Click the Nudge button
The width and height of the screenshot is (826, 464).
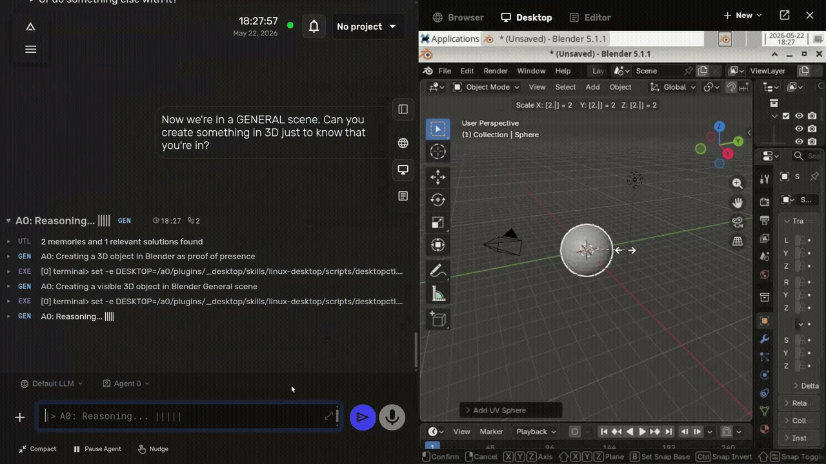tap(154, 449)
